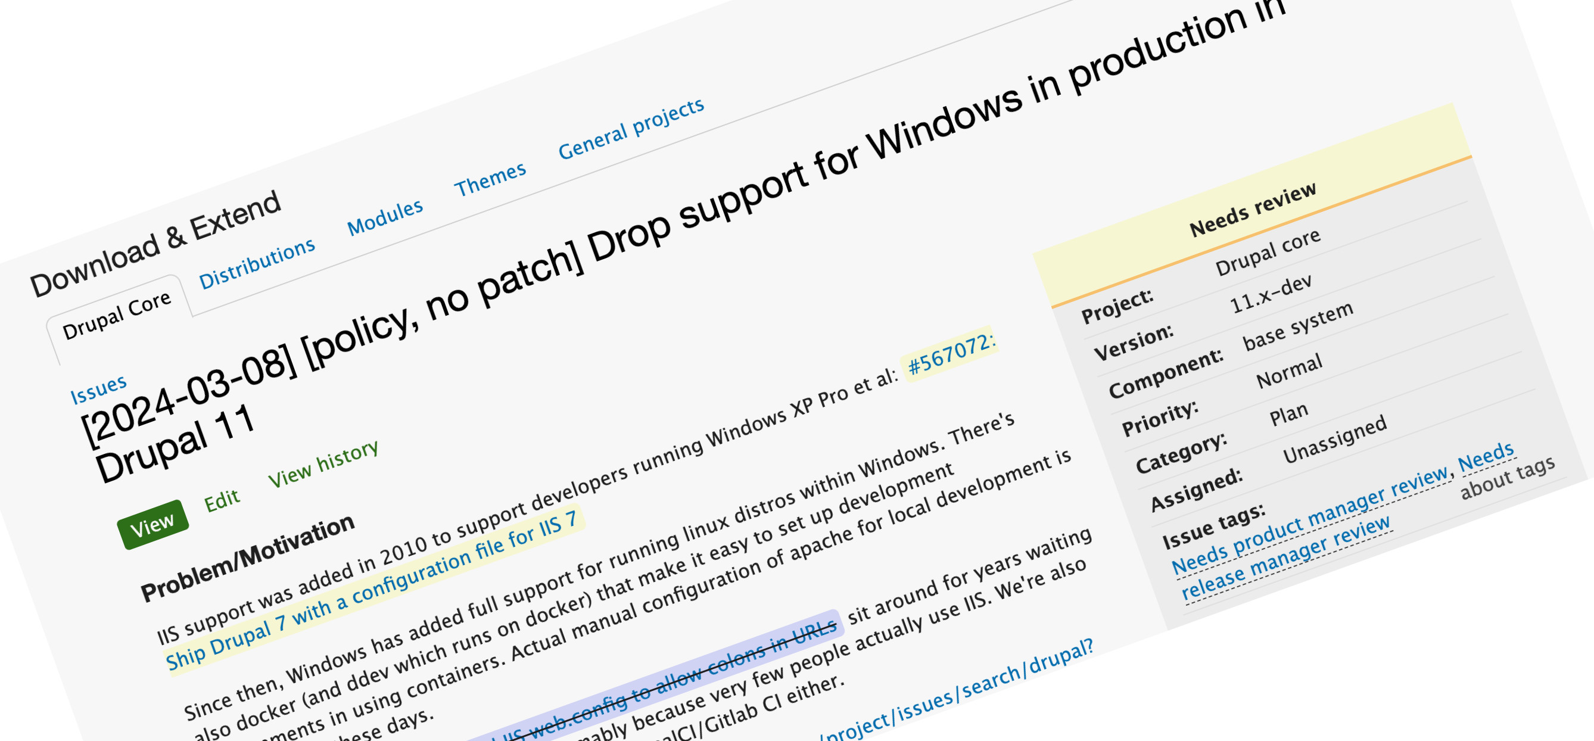The height and width of the screenshot is (741, 1594).
Task: Go to the Modules tab
Action: [385, 218]
